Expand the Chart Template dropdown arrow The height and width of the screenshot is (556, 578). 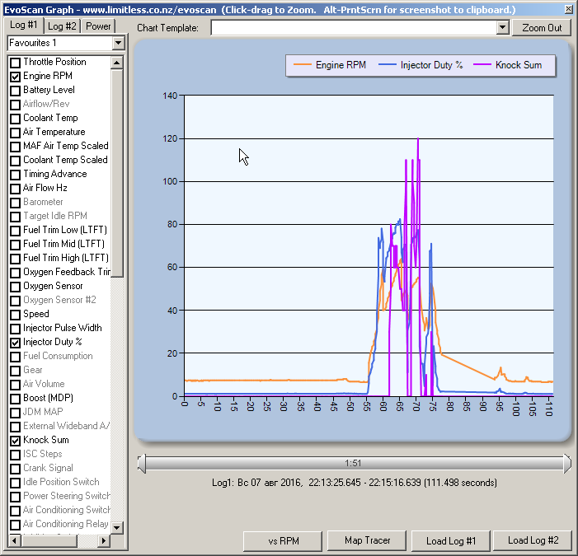click(x=502, y=27)
